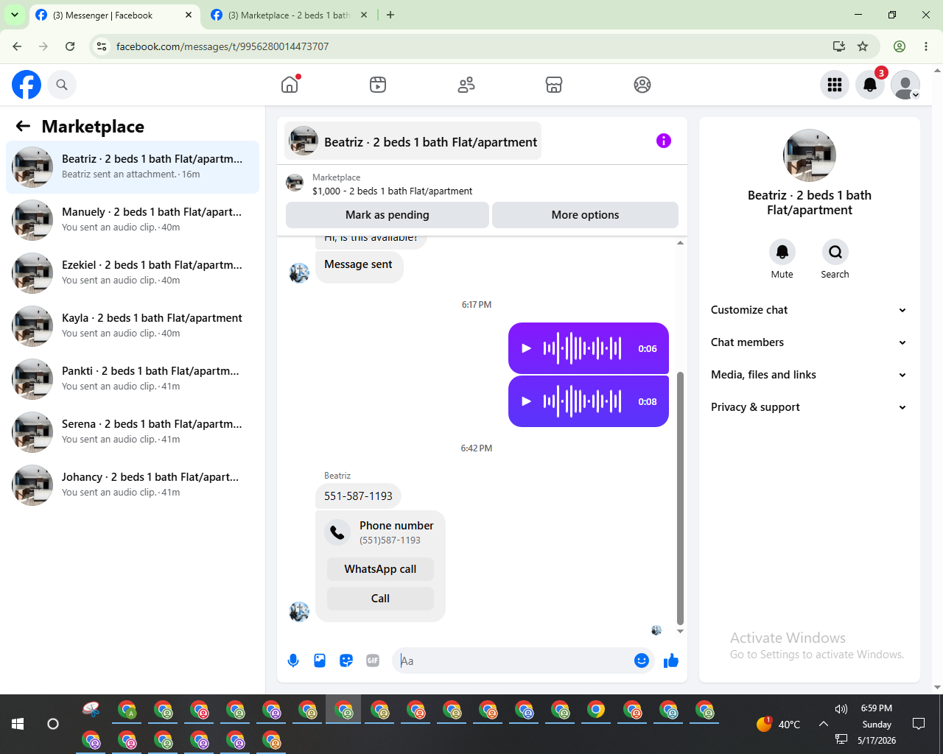Open Johancy conversation in list

tap(133, 485)
